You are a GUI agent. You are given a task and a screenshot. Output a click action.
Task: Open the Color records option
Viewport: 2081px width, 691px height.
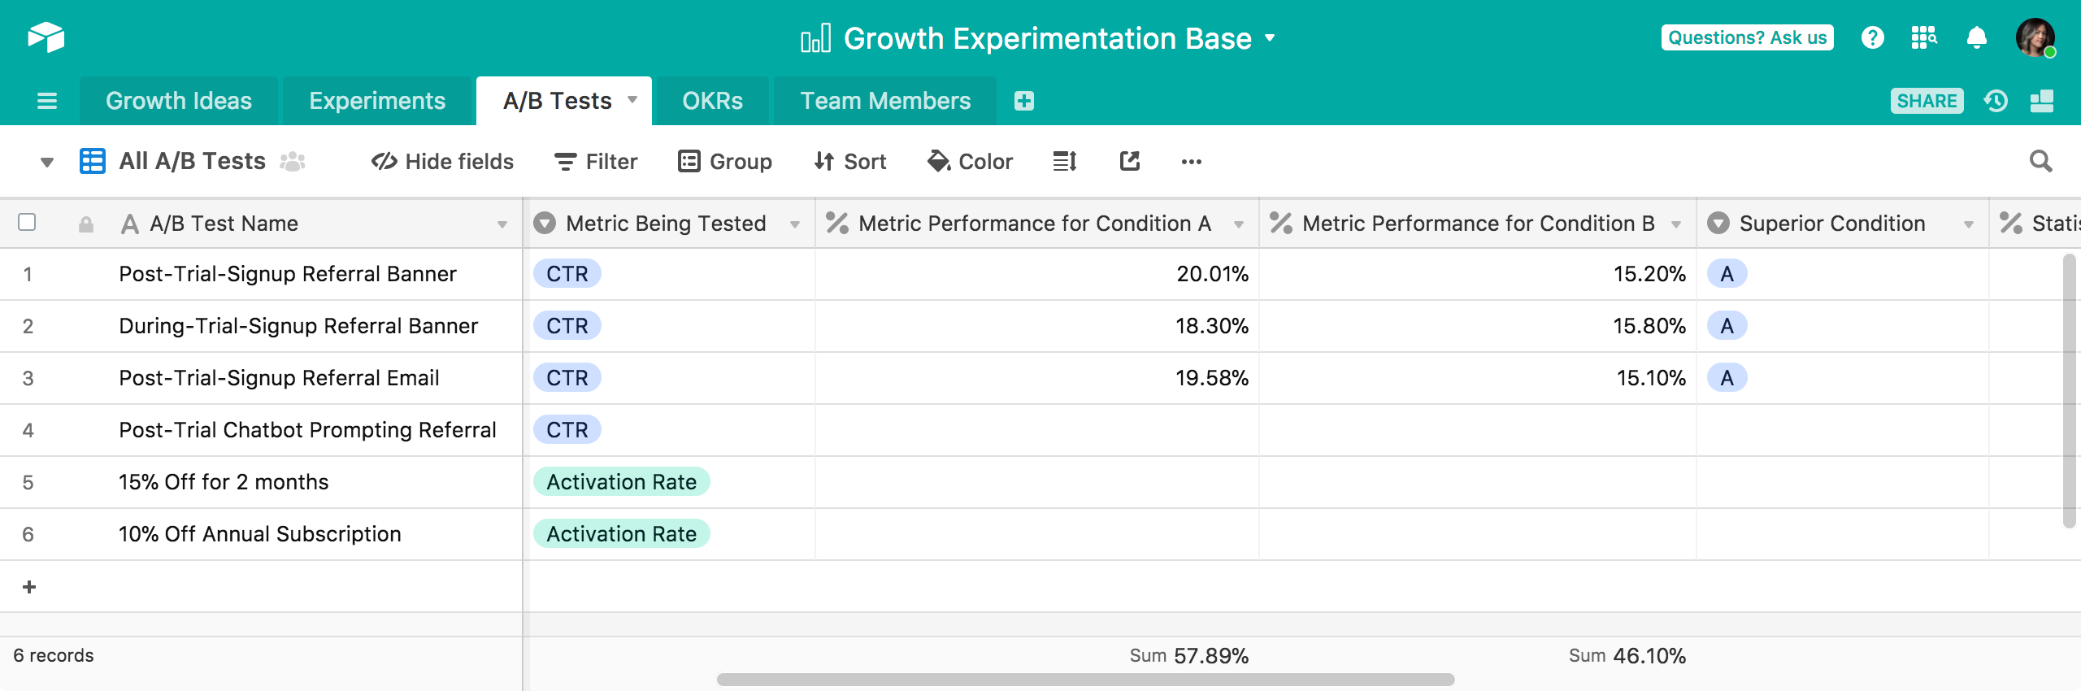pos(971,161)
